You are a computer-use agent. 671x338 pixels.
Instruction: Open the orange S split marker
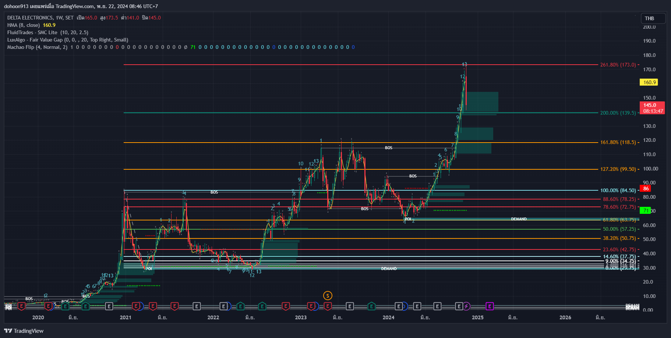tap(328, 295)
